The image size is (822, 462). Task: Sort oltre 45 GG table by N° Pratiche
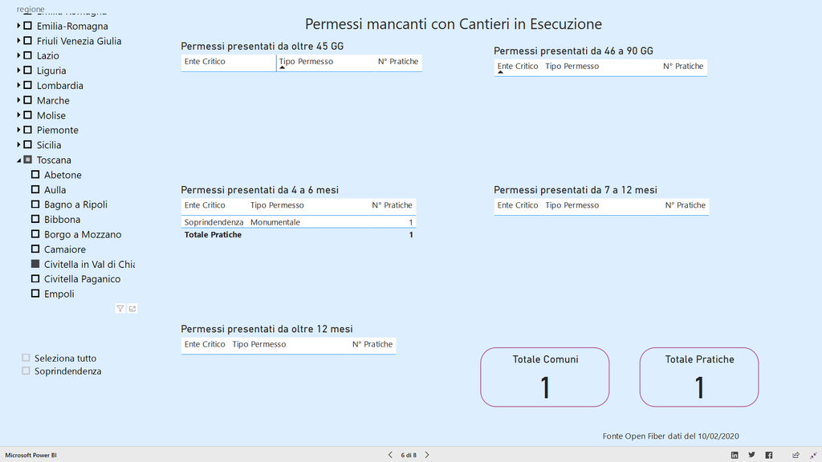click(397, 62)
